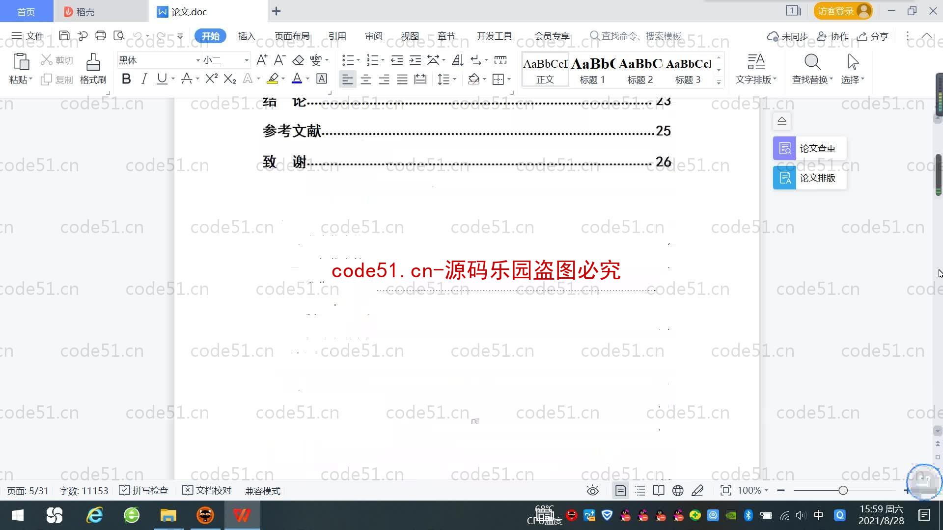Open the 引用 ribbon tab

click(x=337, y=36)
